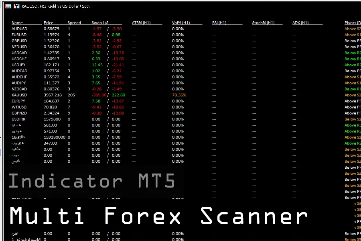The height and width of the screenshot is (241, 361).
Task: Click the Vol% (H1) column header
Action: 181,22
